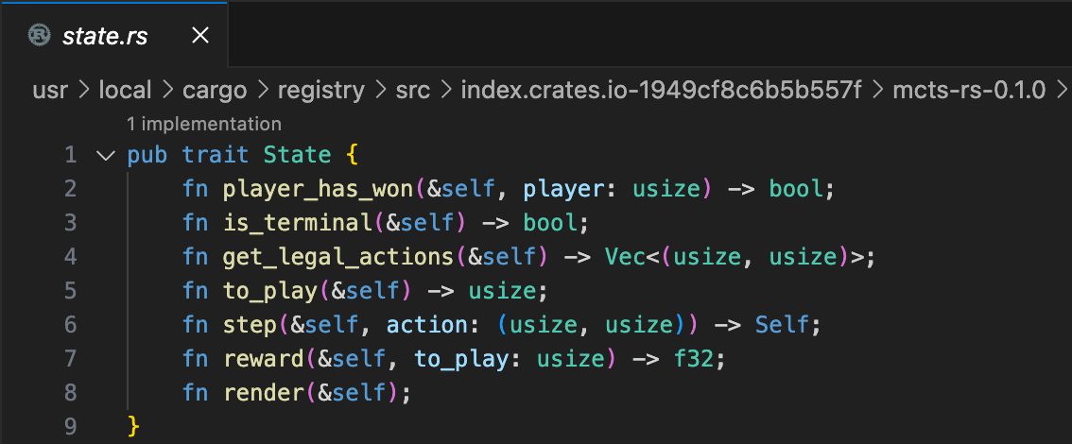Open the 'cargo' breadcrumb segment
Image resolution: width=1072 pixels, height=444 pixels.
tap(215, 90)
